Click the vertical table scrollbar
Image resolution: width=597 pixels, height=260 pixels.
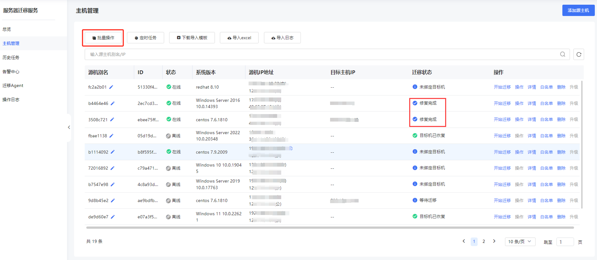coord(582,144)
